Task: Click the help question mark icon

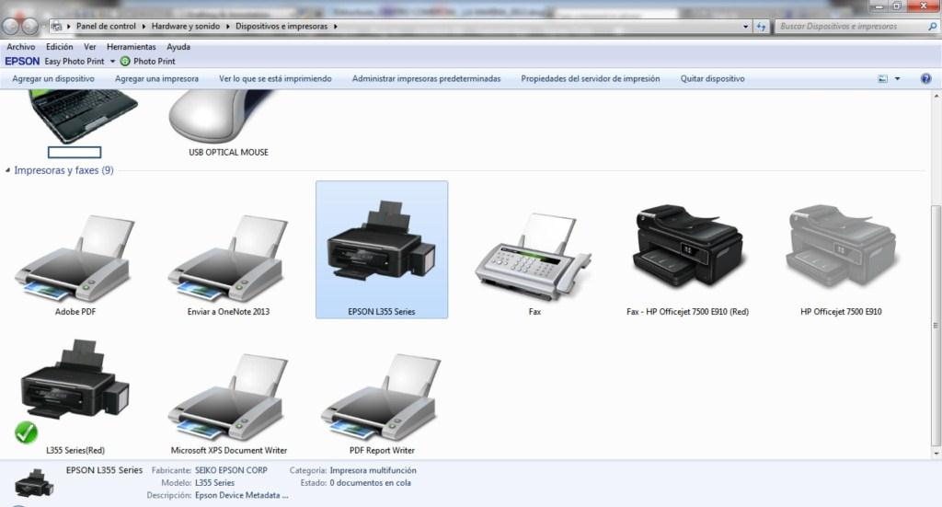Action: (x=925, y=79)
